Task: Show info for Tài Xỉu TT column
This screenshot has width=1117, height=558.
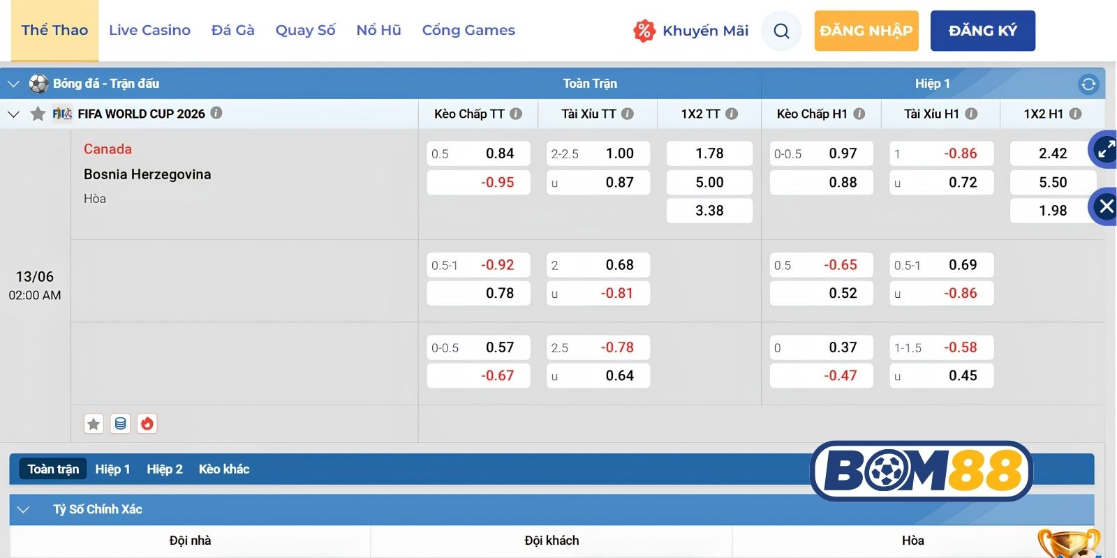Action: click(628, 114)
